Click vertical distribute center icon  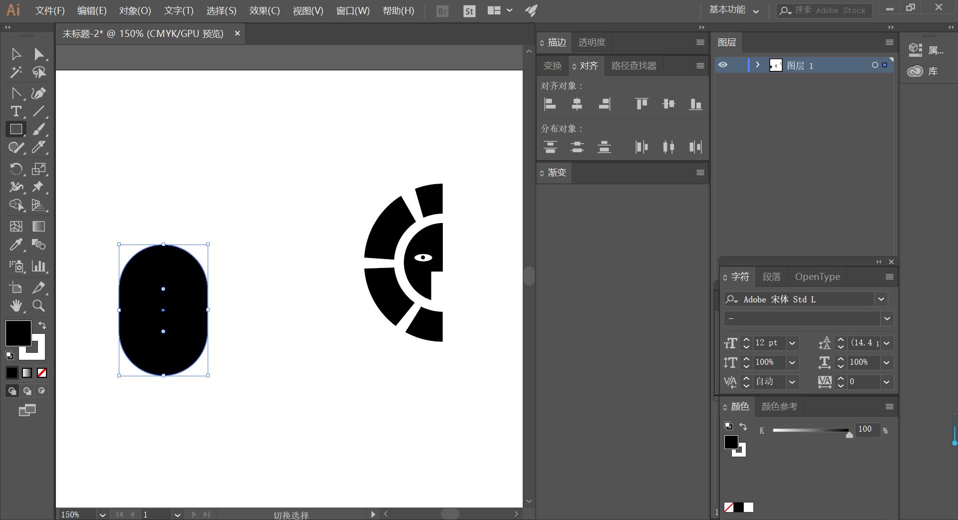[x=577, y=147]
